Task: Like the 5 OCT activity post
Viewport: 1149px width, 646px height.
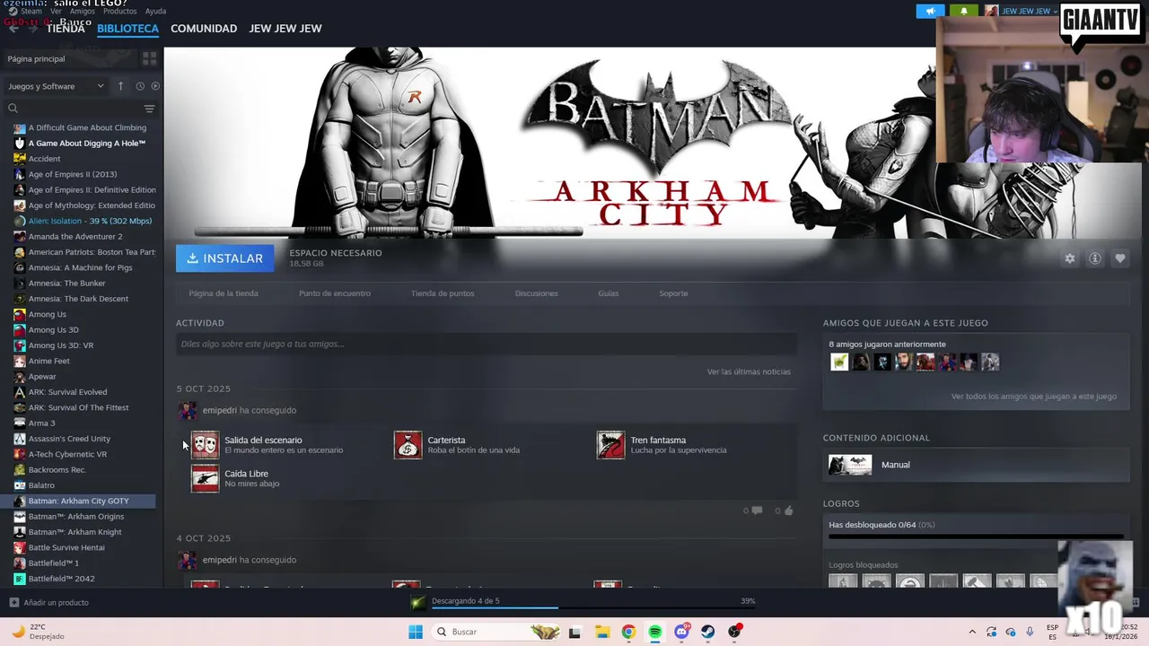Action: [x=785, y=511]
